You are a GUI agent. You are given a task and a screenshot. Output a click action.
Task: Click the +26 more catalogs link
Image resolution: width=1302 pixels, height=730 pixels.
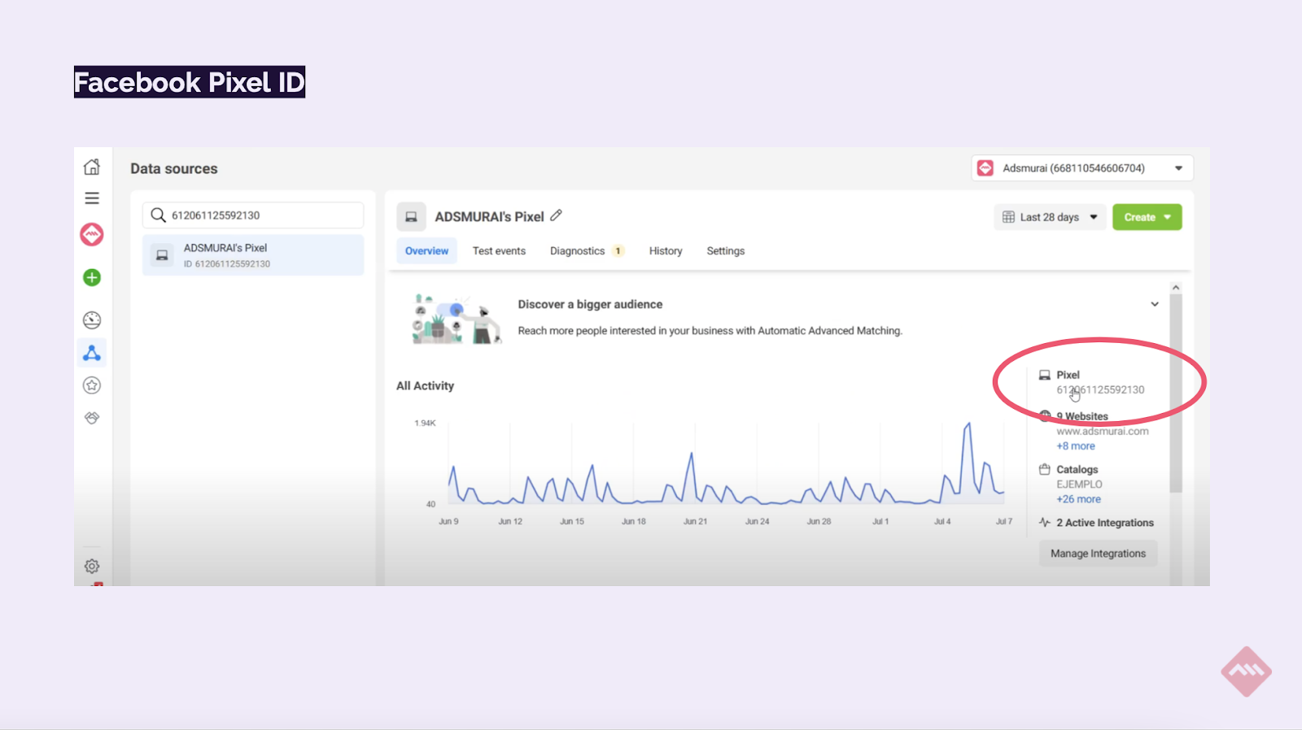tap(1078, 499)
